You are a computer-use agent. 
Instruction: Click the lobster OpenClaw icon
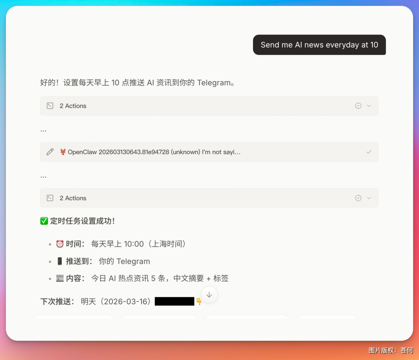(62, 152)
